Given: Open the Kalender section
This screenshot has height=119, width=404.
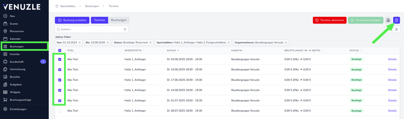Looking at the screenshot, I should 15,39.
